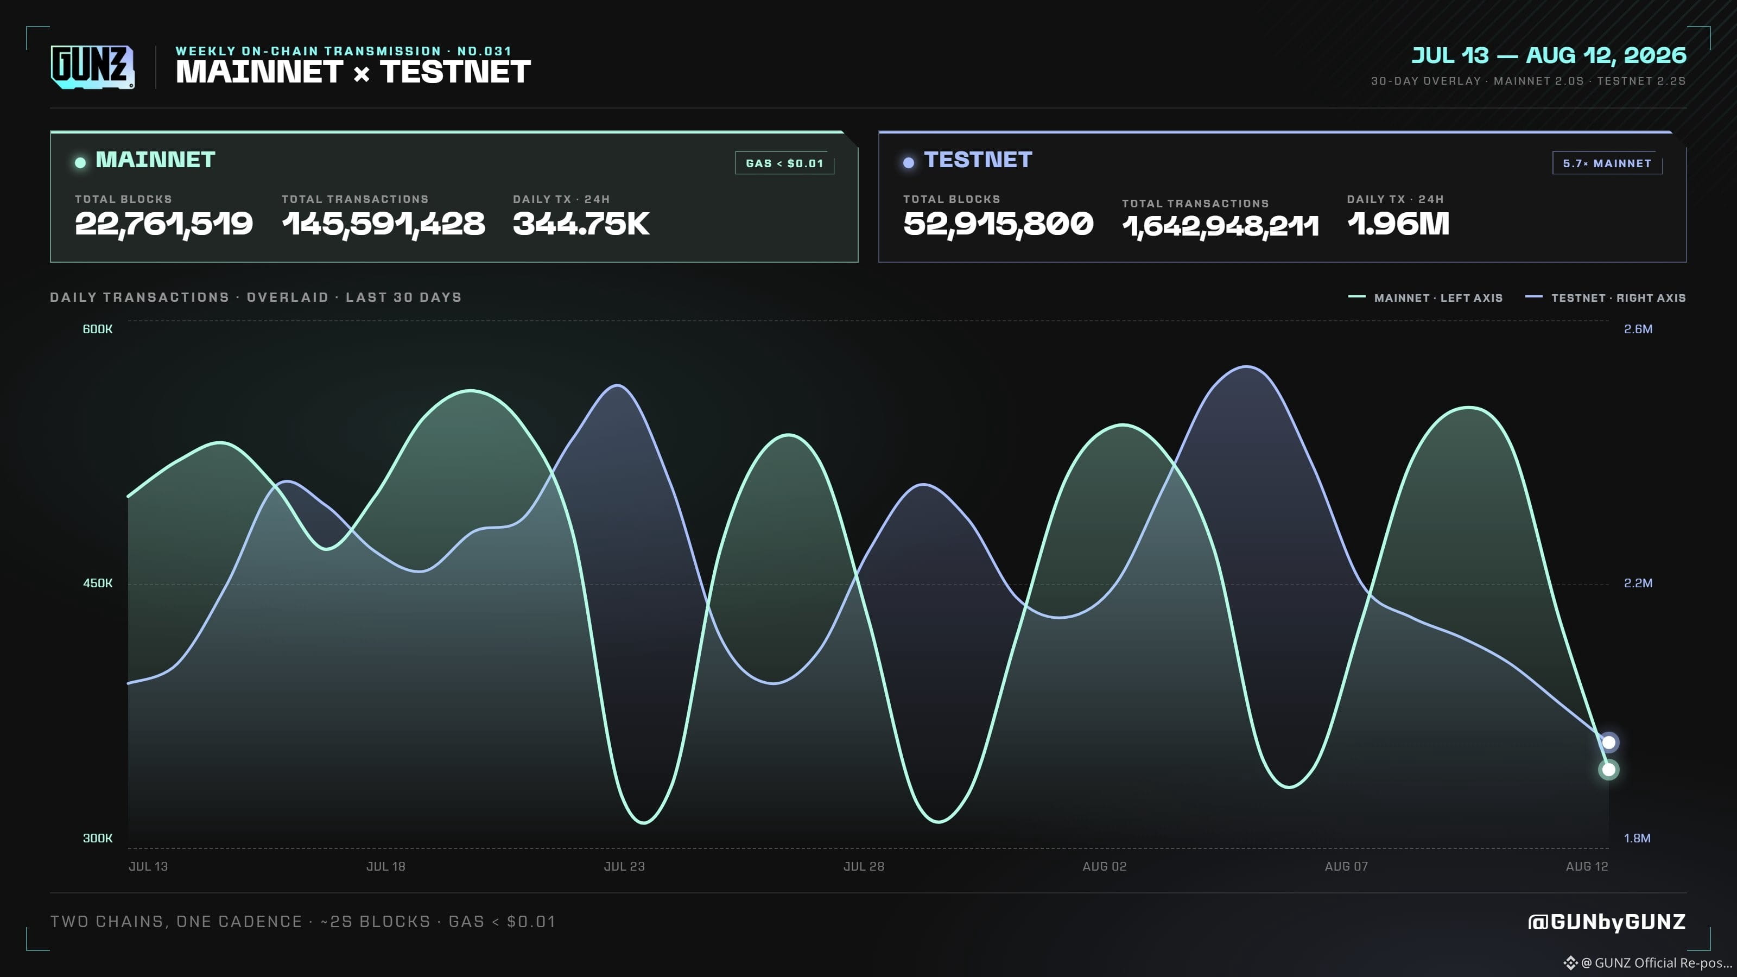Viewport: 1737px width, 977px height.
Task: Click the MAINNET × TESTNET headline
Action: 353,72
